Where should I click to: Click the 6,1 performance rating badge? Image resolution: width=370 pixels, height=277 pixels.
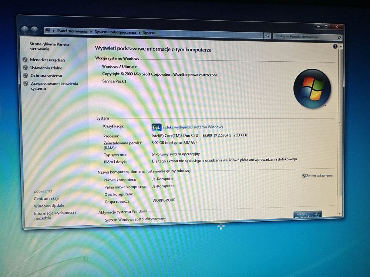(156, 127)
